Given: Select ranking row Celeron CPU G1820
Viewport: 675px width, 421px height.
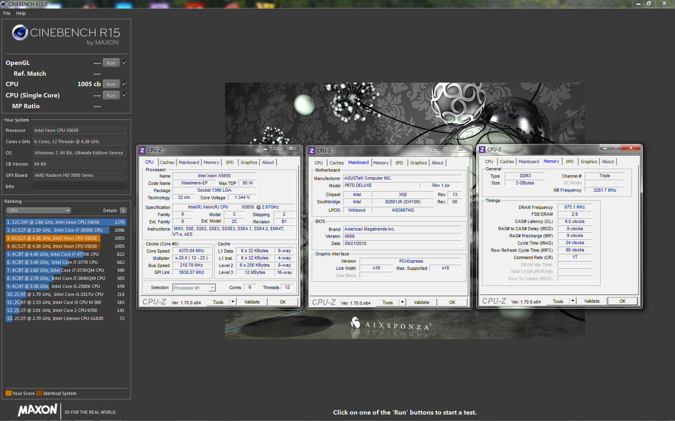Looking at the screenshot, I should click(66, 318).
